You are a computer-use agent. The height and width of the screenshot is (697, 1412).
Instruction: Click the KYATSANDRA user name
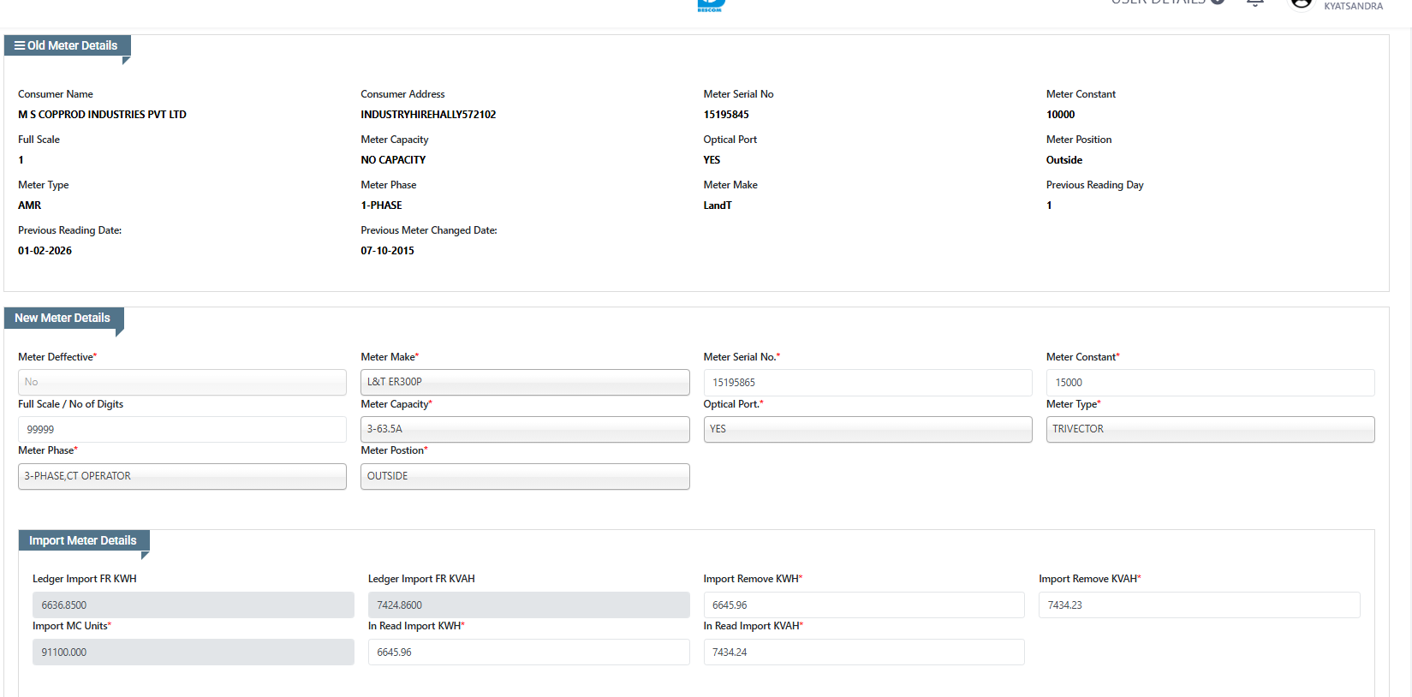click(1353, 6)
